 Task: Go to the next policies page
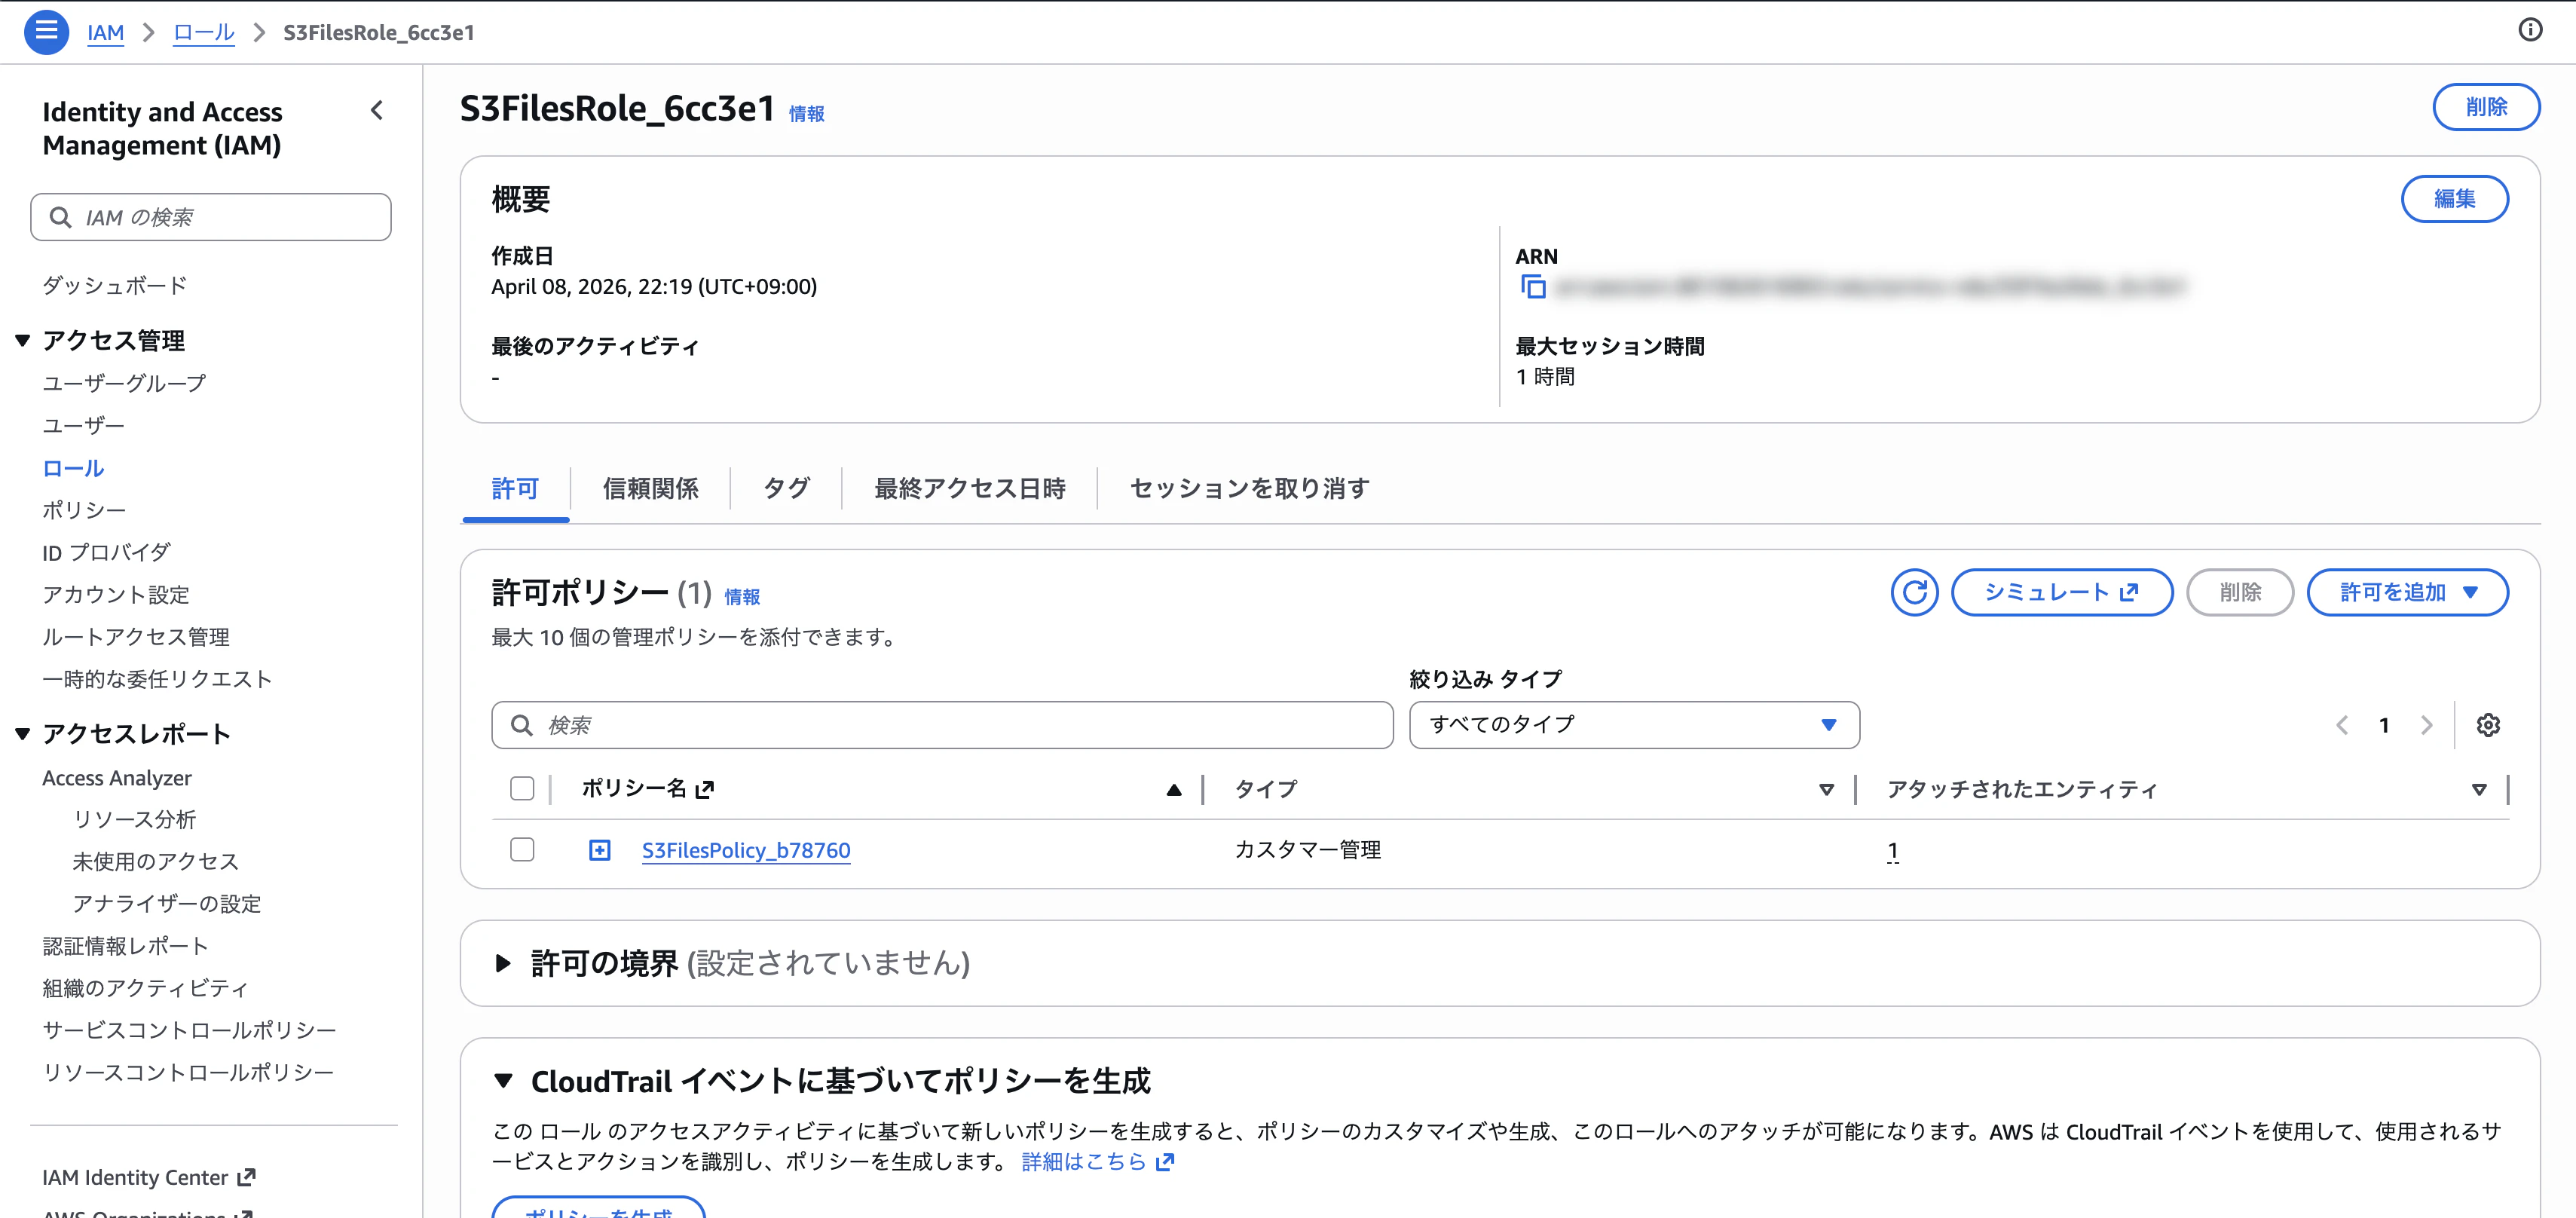click(2426, 725)
